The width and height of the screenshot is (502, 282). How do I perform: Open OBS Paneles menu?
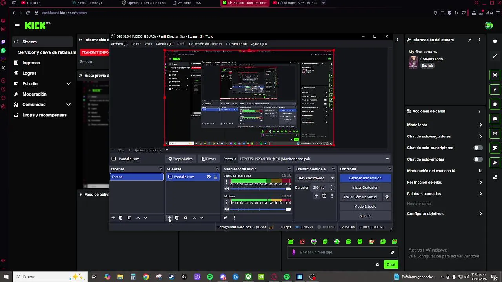click(165, 44)
